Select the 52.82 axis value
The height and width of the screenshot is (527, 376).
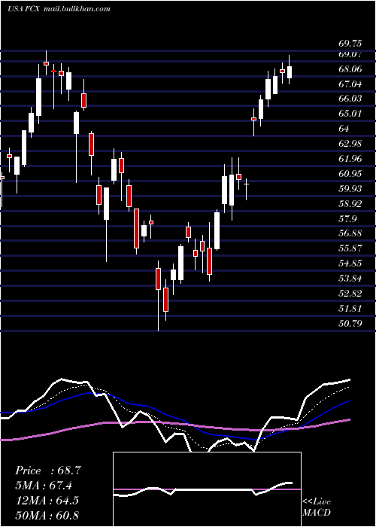tap(350, 294)
